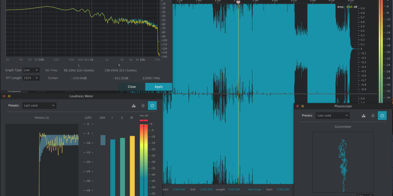Image resolution: width=393 pixels, height=196 pixels.
Task: Click the View Scope link
Action: pyautogui.click(x=254, y=189)
